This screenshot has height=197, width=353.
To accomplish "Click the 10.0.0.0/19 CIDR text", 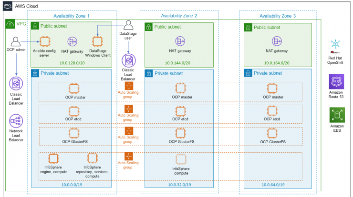I will 72,185.
